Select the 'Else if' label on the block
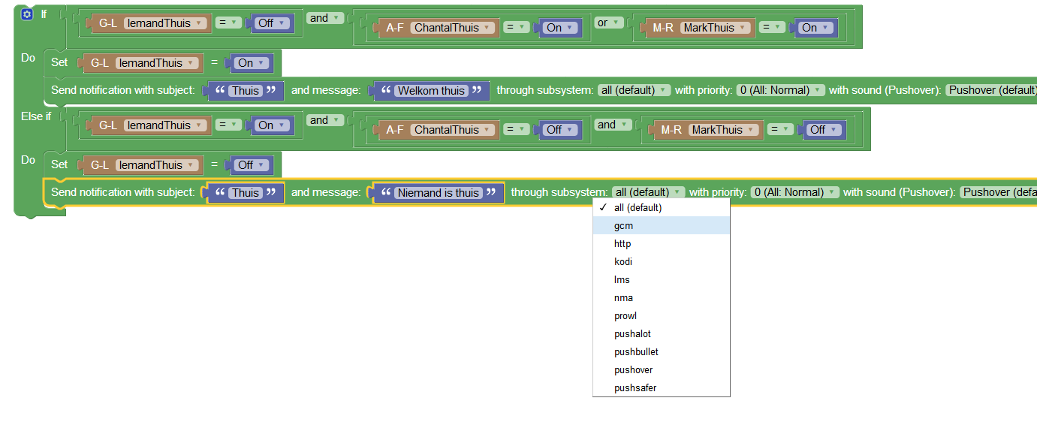1037x428 pixels. (x=36, y=116)
